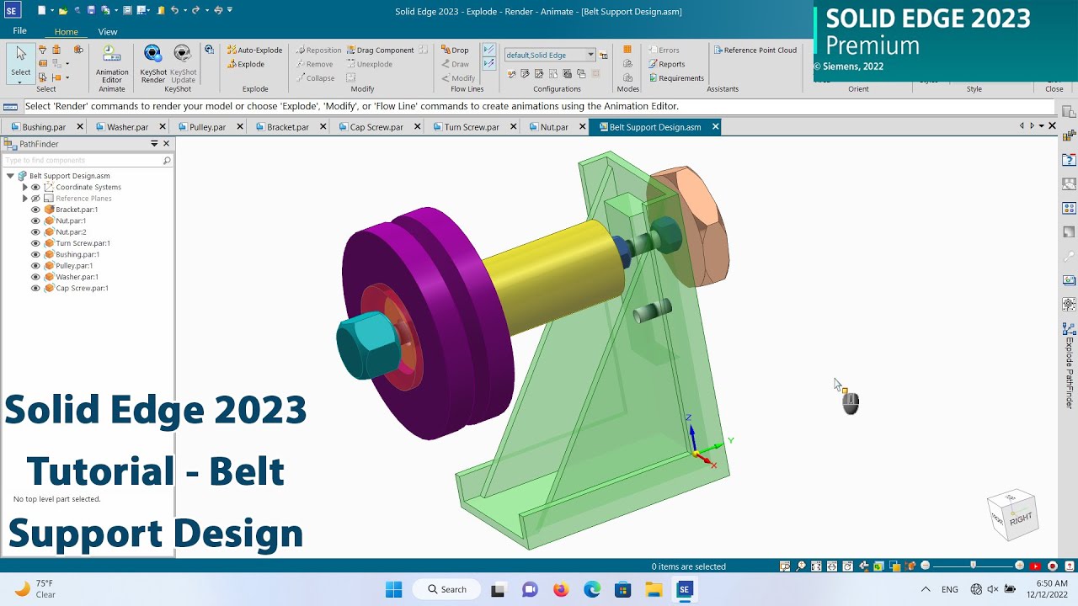Click the status bar zoom slider handle

(973, 566)
